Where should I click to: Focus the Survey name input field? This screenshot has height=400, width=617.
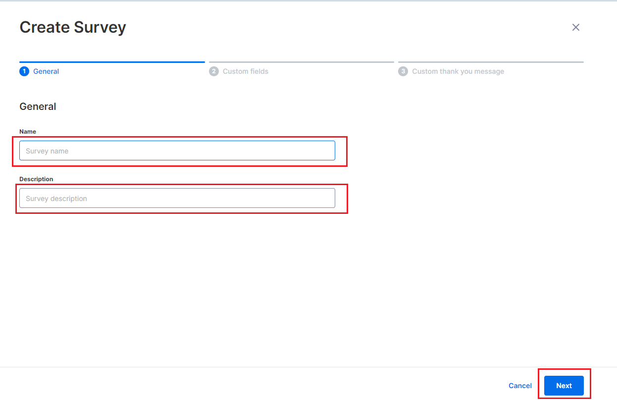[177, 150]
